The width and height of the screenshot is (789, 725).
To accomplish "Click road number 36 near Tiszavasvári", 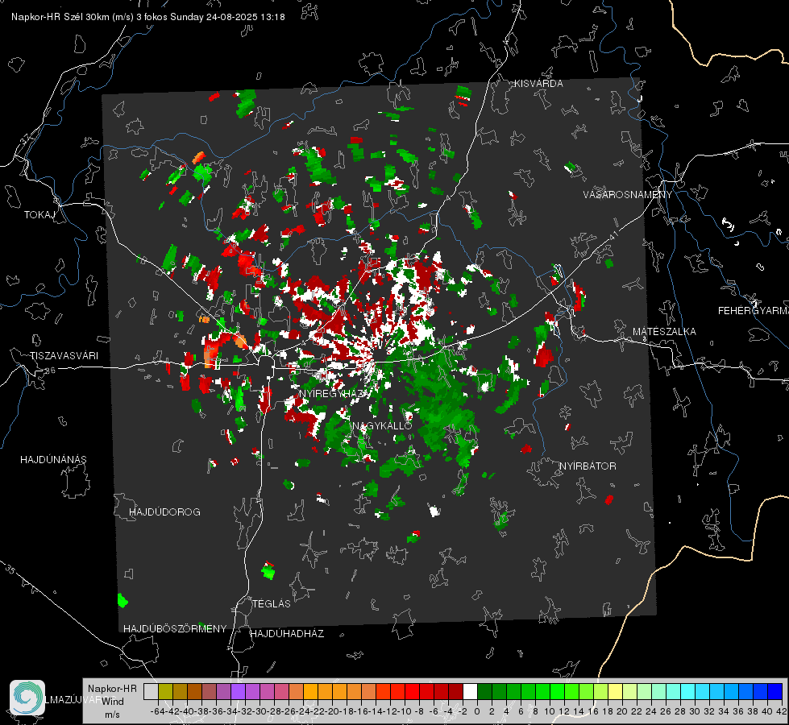I will tap(49, 371).
